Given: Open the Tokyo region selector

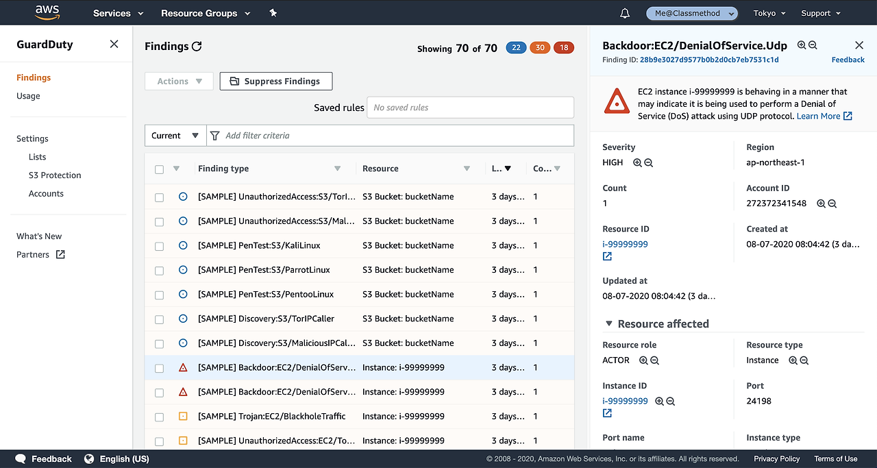Looking at the screenshot, I should pyautogui.click(x=769, y=13).
